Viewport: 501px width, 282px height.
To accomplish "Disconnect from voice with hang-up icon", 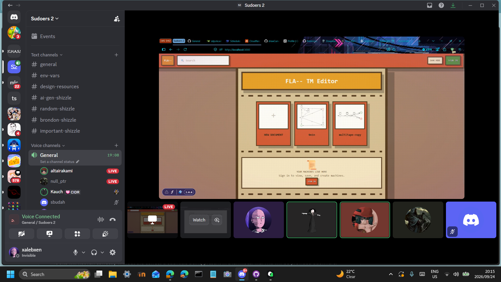I will pos(112,220).
